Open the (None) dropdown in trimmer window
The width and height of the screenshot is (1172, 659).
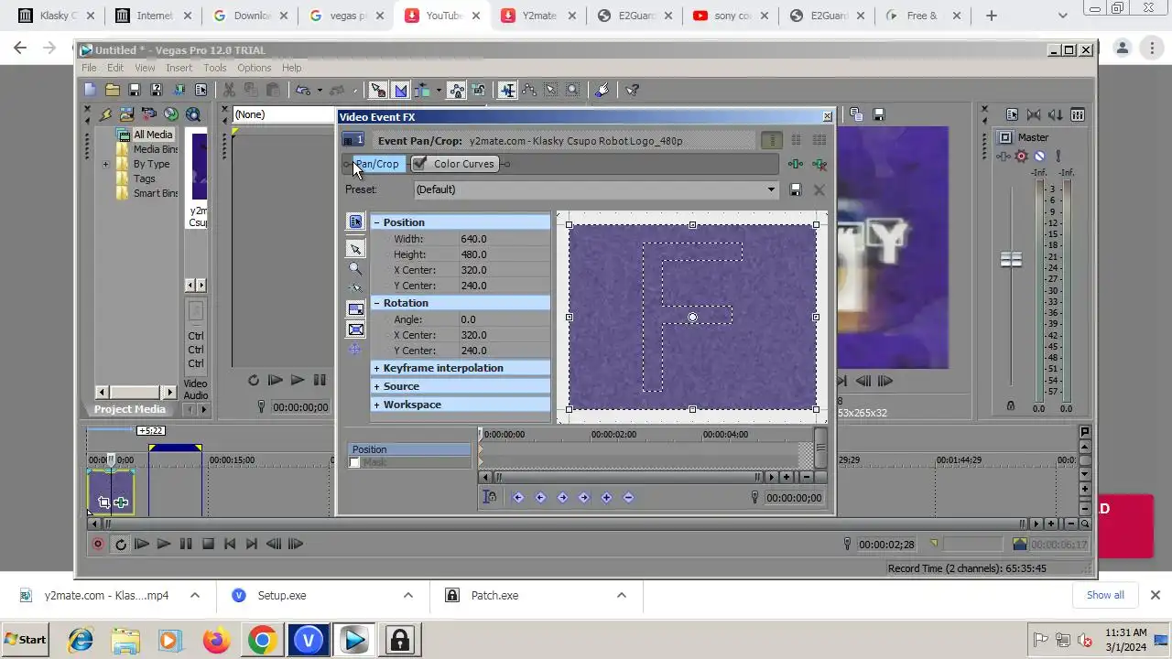pyautogui.click(x=284, y=114)
